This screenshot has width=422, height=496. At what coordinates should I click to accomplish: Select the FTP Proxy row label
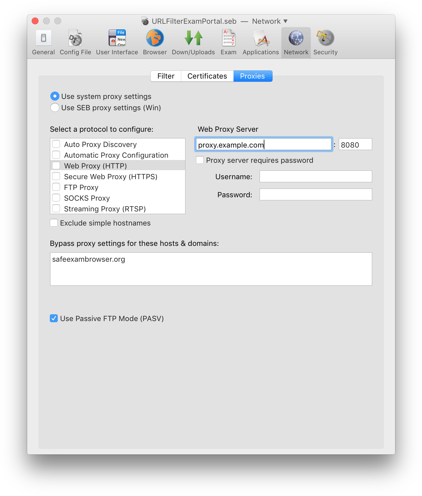point(81,187)
